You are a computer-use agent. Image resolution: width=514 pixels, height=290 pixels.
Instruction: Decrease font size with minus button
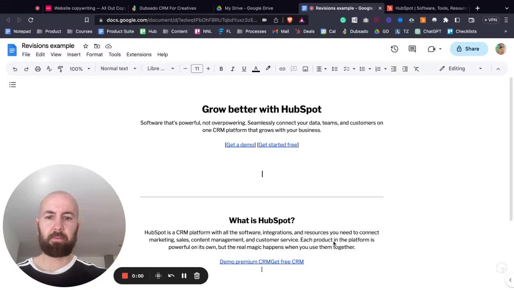[185, 69]
